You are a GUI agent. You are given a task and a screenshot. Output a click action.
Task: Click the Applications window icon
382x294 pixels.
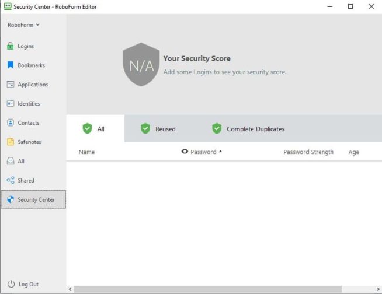[11, 84]
